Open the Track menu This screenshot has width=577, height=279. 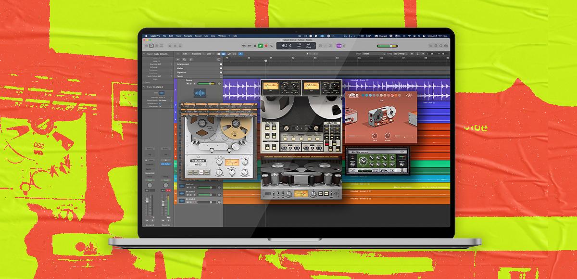click(x=178, y=36)
